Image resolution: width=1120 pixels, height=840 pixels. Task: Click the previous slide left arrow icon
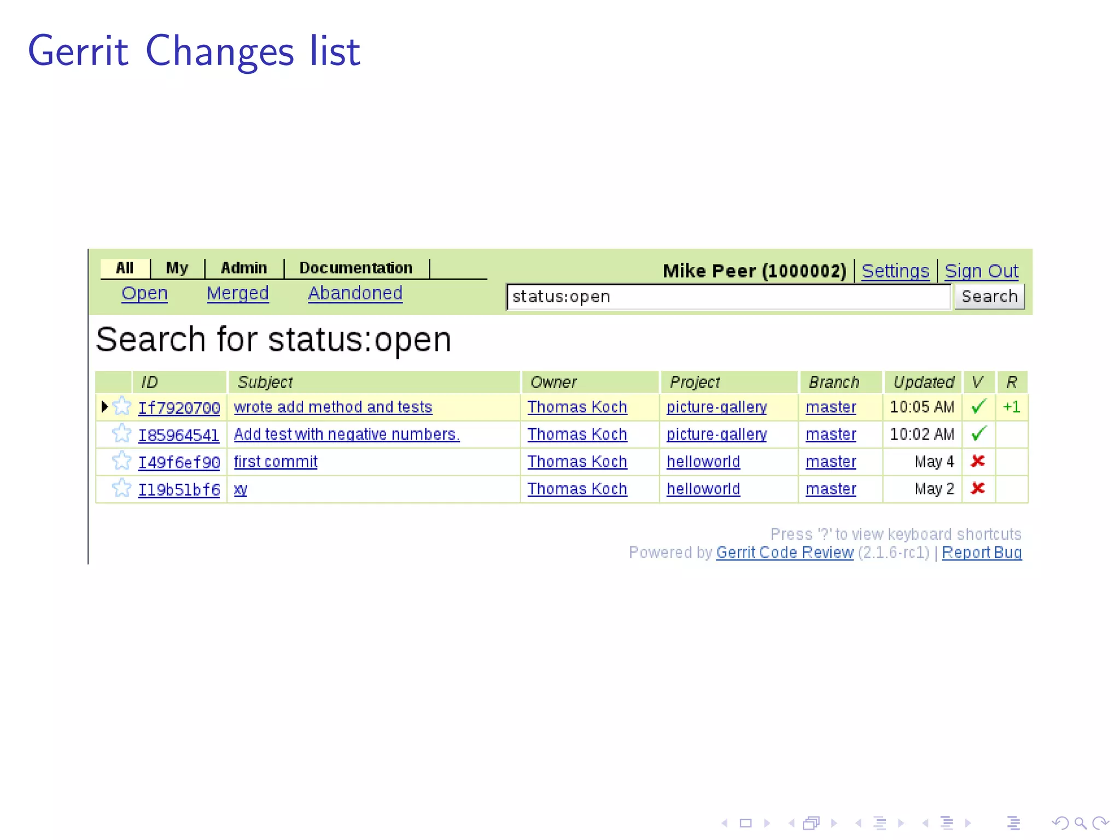(725, 823)
